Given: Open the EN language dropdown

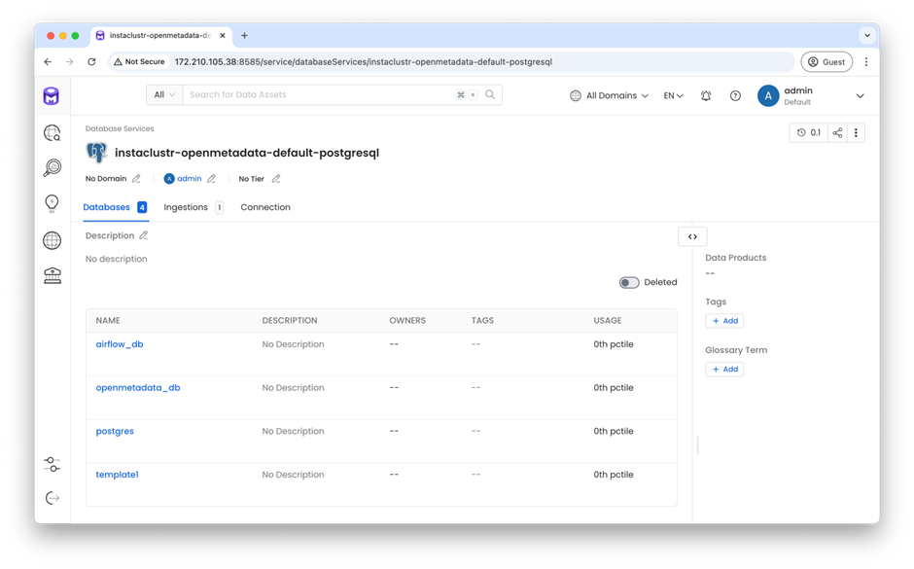Looking at the screenshot, I should point(673,95).
